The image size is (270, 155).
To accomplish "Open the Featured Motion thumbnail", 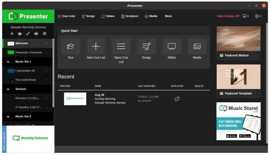I will (238, 39).
